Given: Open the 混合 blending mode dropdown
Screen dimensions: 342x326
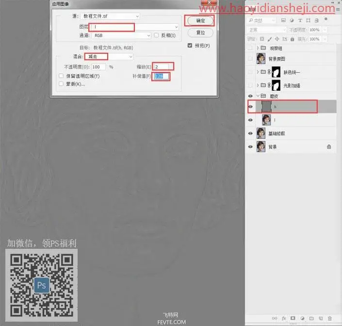Looking at the screenshot, I should click(x=109, y=56).
